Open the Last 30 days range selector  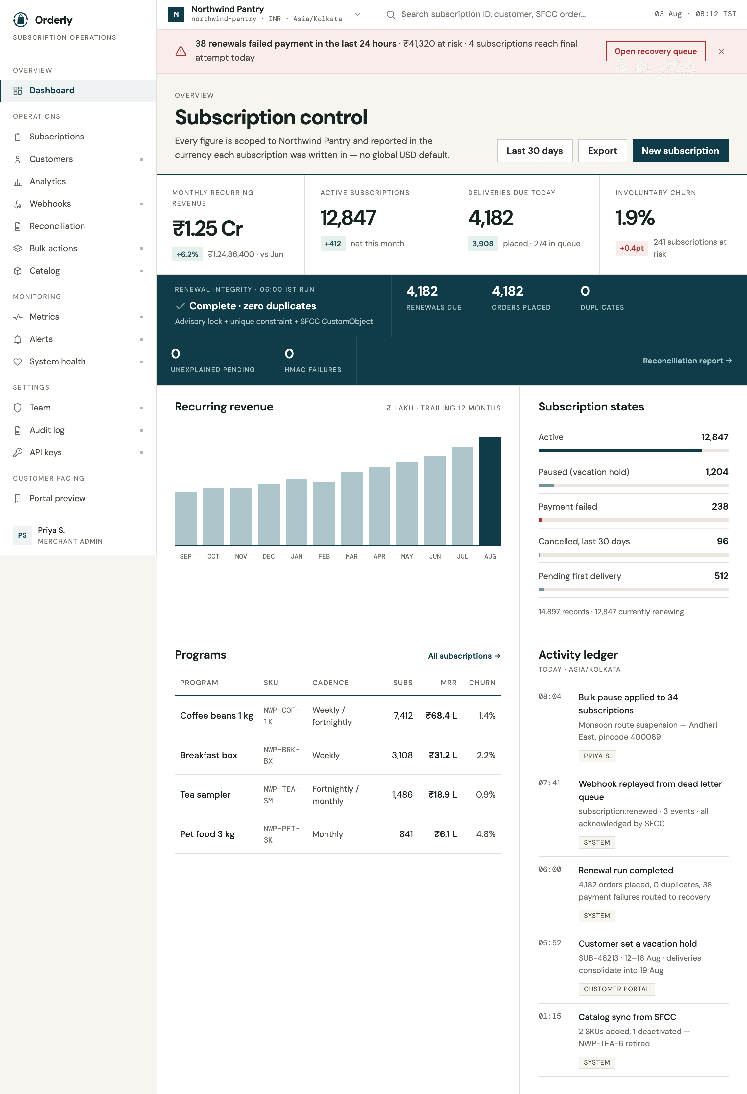(534, 151)
